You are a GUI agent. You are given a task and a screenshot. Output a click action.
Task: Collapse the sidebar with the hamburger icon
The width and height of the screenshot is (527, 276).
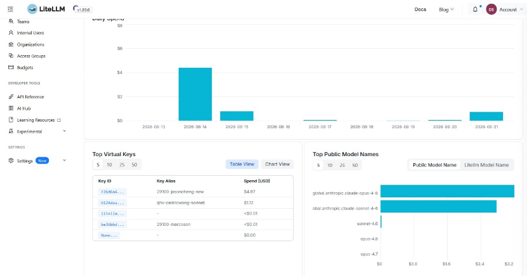(x=10, y=10)
